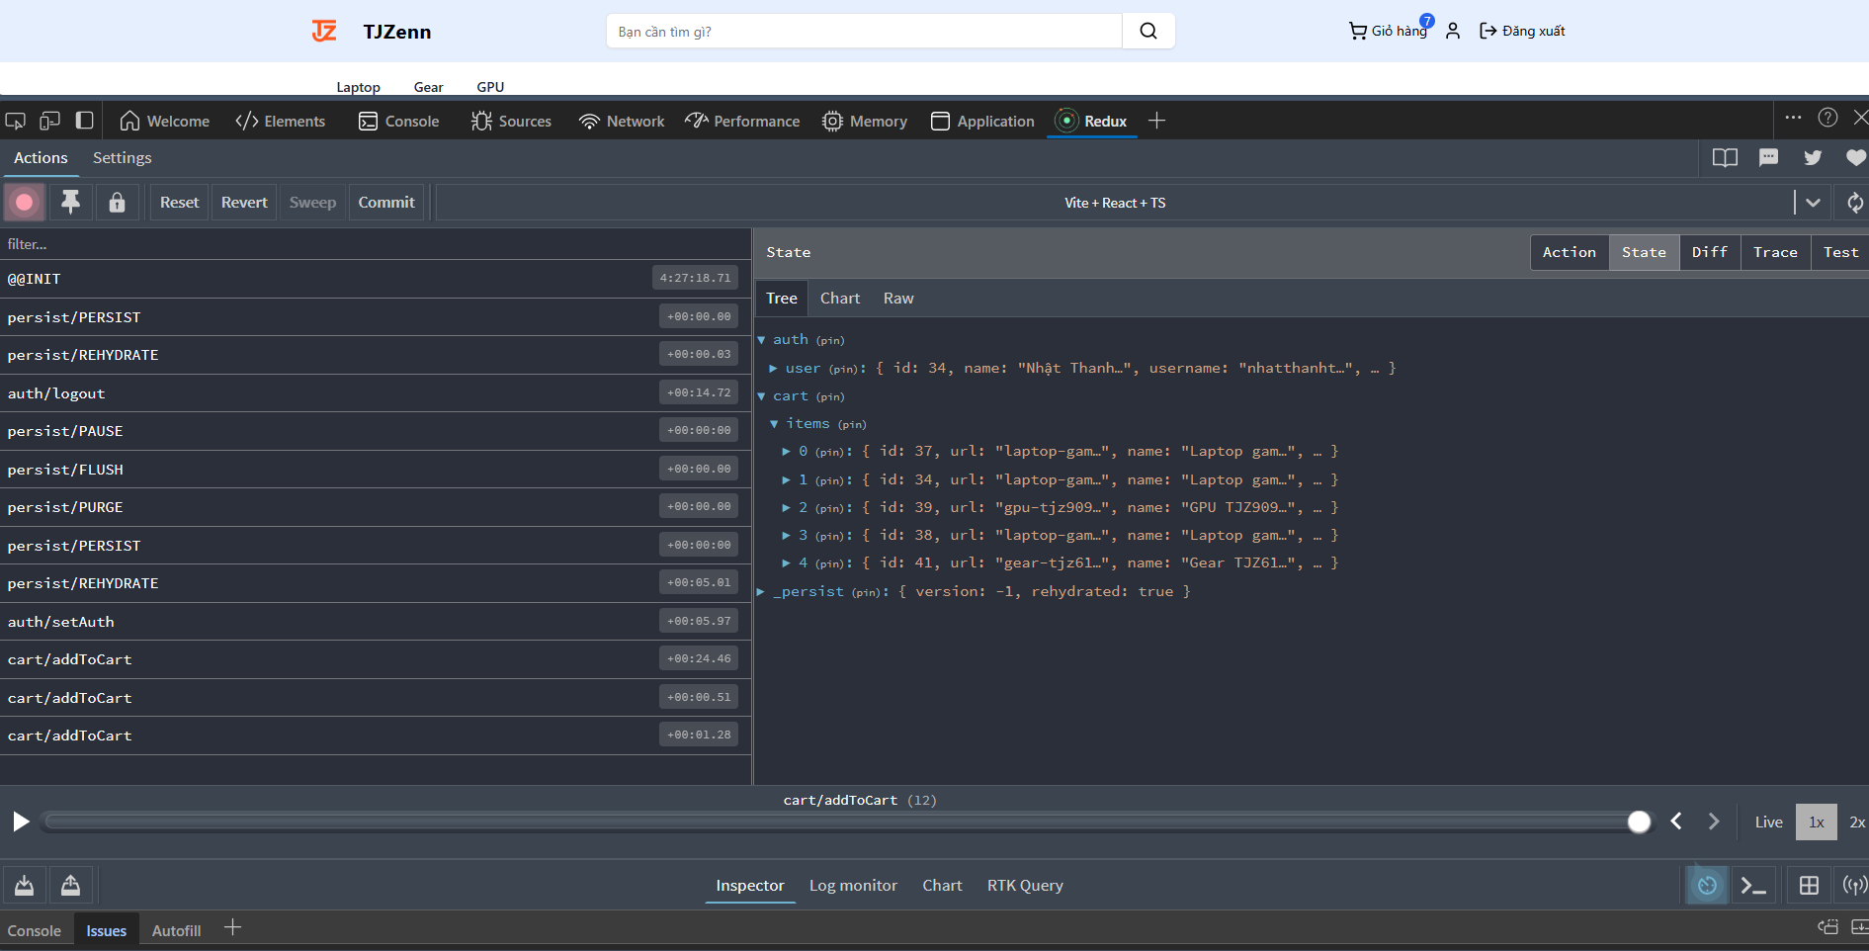1869x951 pixels.
Task: Click the user profile icon
Action: pyautogui.click(x=1452, y=31)
